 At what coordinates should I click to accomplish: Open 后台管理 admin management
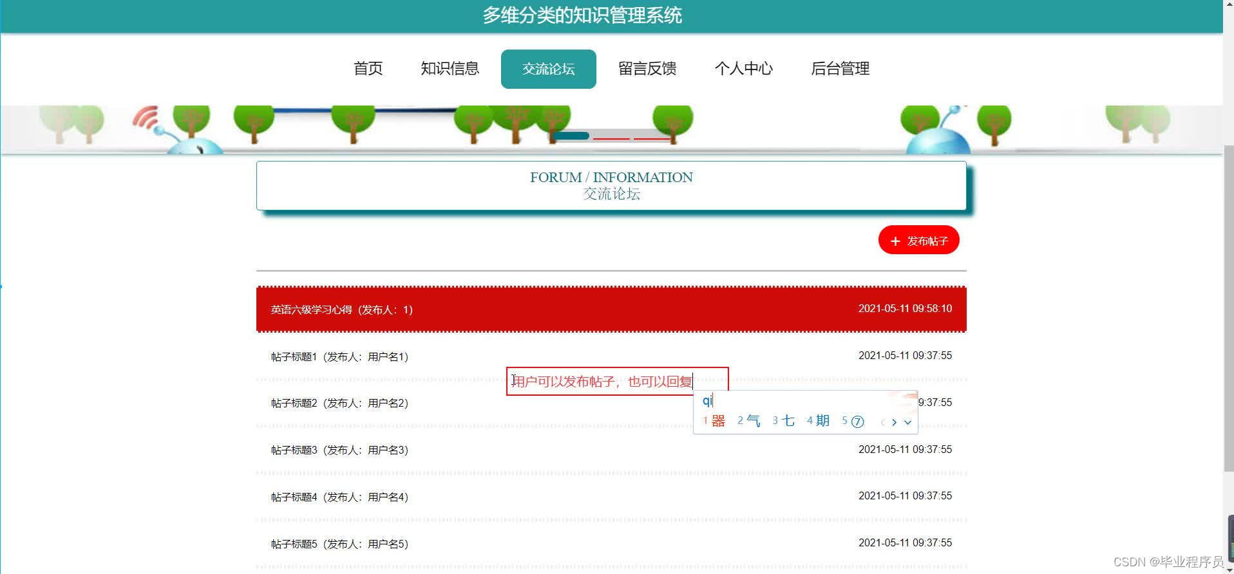point(840,69)
